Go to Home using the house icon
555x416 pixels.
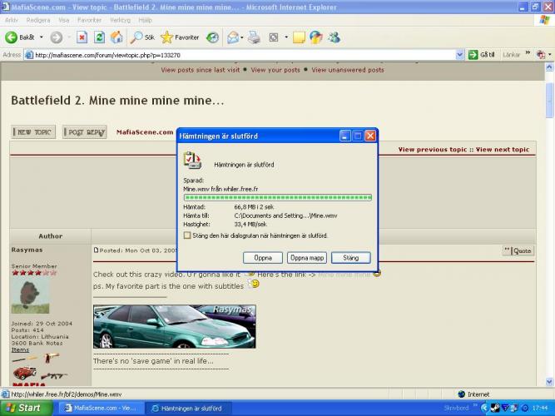click(116, 37)
